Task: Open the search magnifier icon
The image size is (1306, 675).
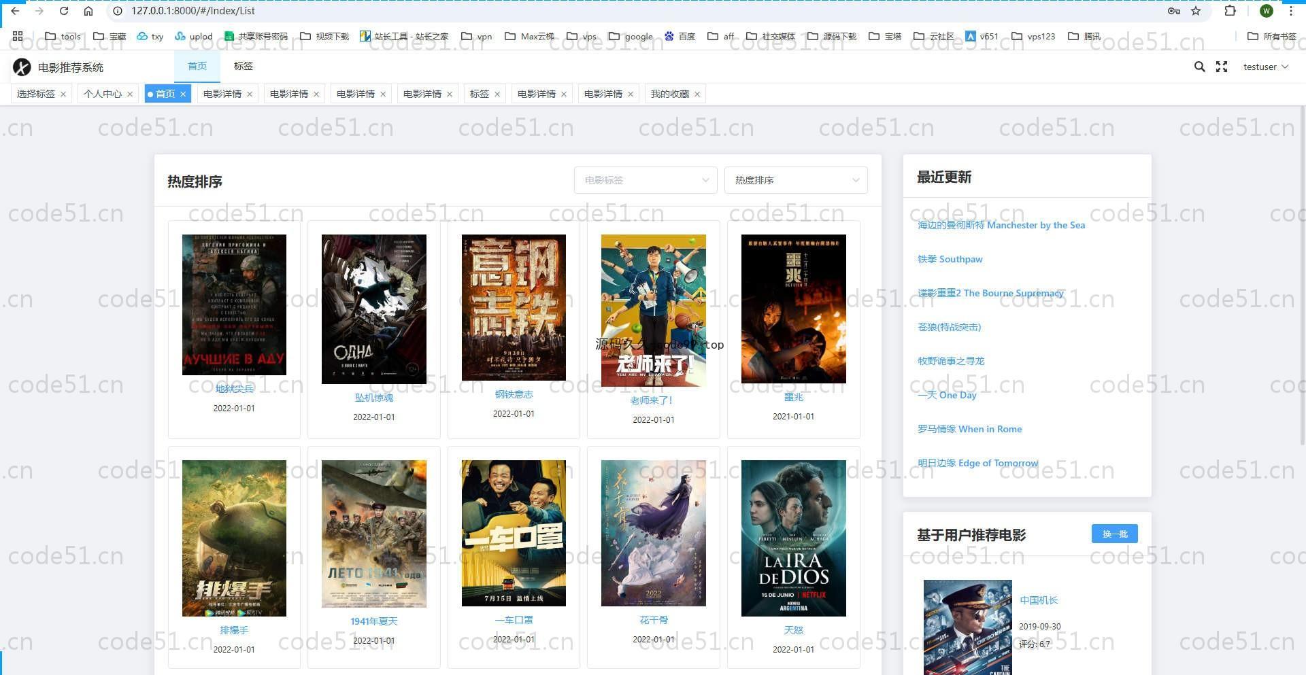Action: 1199,67
